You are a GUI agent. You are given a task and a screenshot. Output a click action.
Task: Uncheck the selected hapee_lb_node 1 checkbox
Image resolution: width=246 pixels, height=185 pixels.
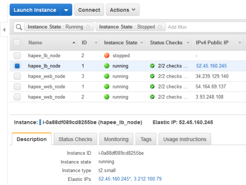coord(17,66)
